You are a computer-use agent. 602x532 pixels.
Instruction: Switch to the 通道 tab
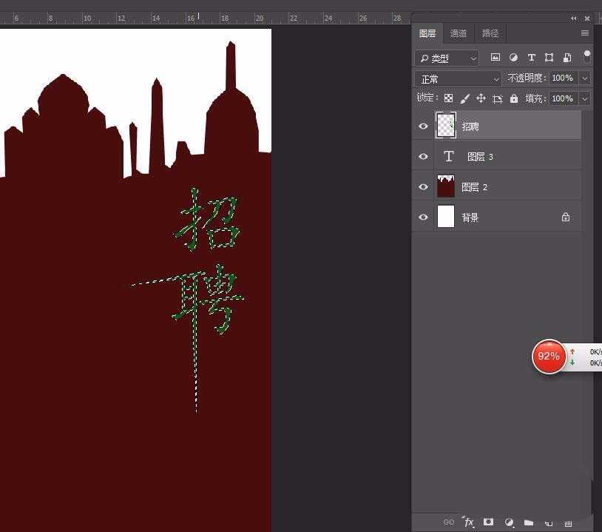(459, 33)
